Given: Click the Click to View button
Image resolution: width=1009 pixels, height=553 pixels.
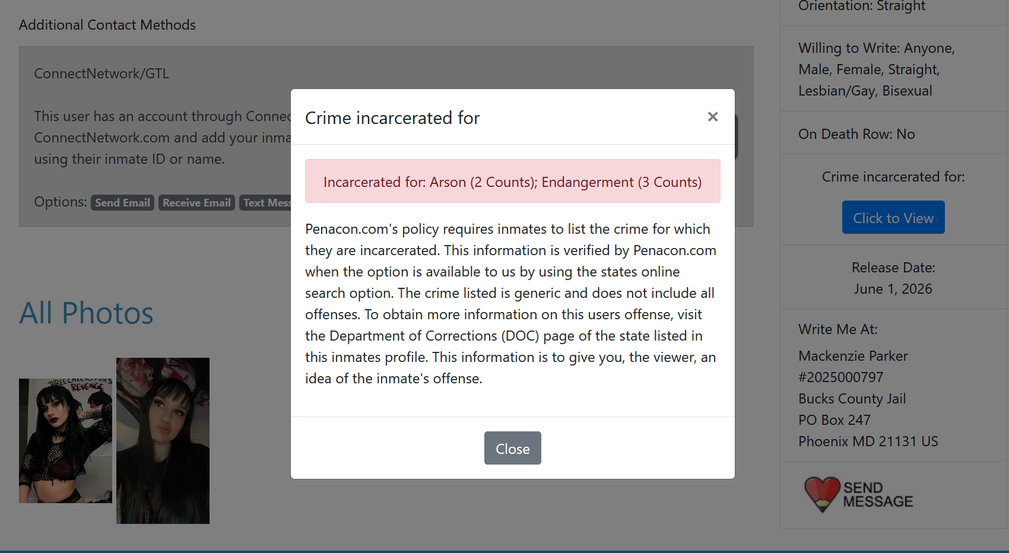Looking at the screenshot, I should click(x=893, y=217).
